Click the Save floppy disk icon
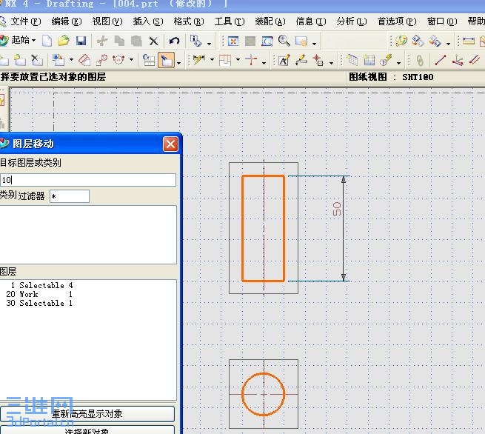Screen dimensions: 485x434 81,41
